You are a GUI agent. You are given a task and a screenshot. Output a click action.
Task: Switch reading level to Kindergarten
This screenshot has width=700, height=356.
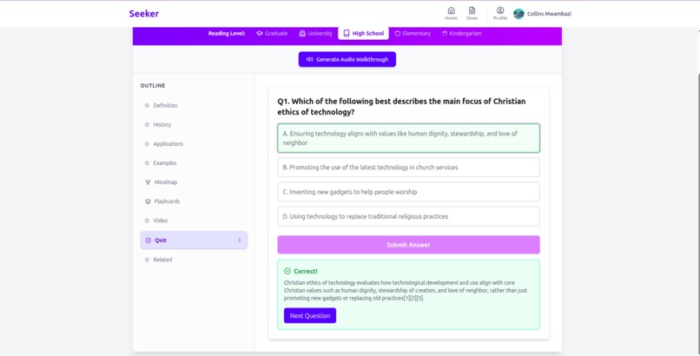(462, 34)
